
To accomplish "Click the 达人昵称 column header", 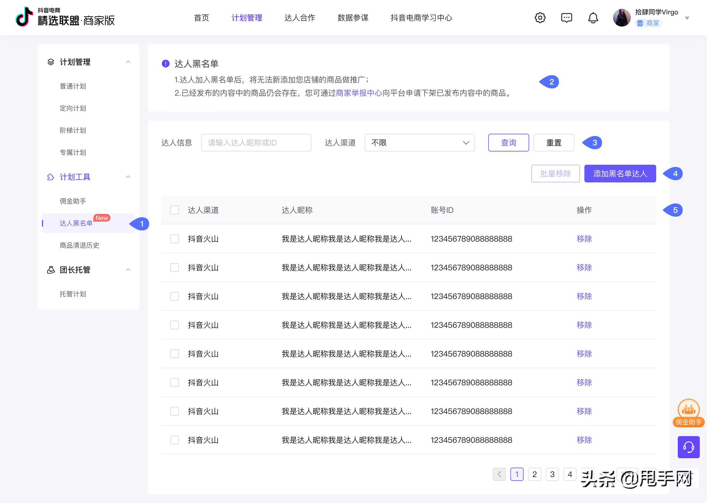I will [297, 210].
